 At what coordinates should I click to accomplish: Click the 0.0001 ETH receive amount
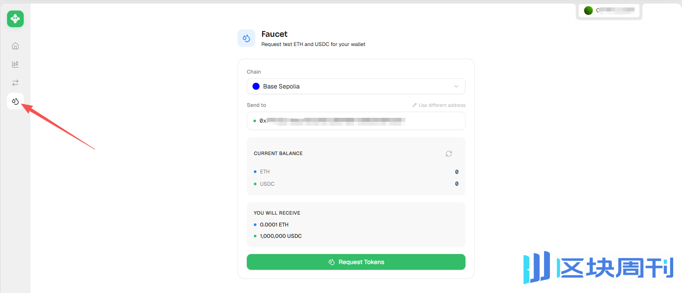click(x=274, y=225)
